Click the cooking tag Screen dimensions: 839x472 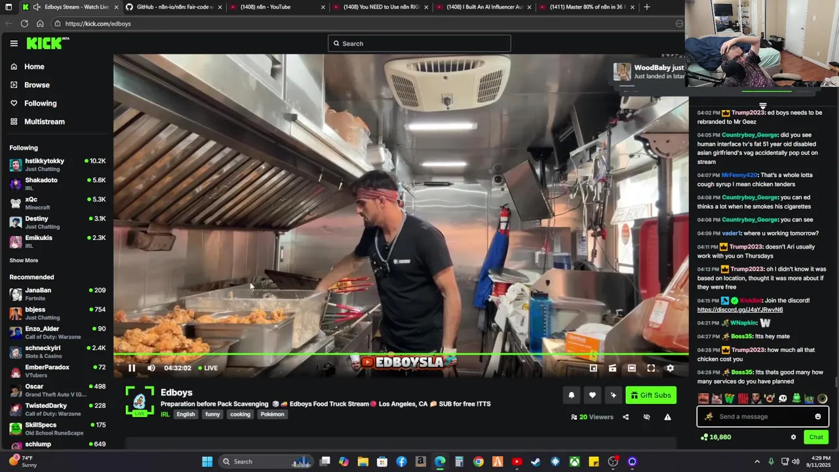pos(240,414)
